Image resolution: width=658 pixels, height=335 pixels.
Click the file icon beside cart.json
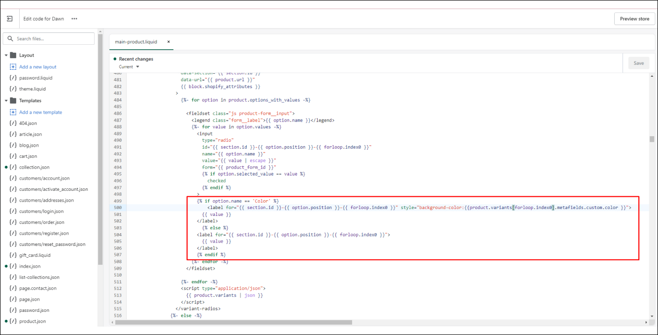tap(13, 156)
